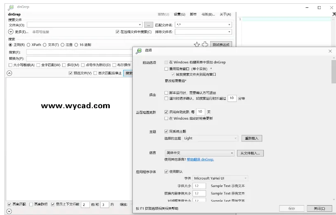Minimize the dnGrep main window

pos(307,7)
